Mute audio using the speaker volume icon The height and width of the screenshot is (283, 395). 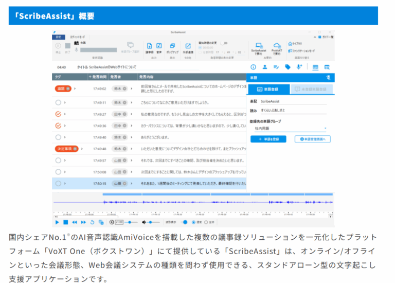click(144, 222)
